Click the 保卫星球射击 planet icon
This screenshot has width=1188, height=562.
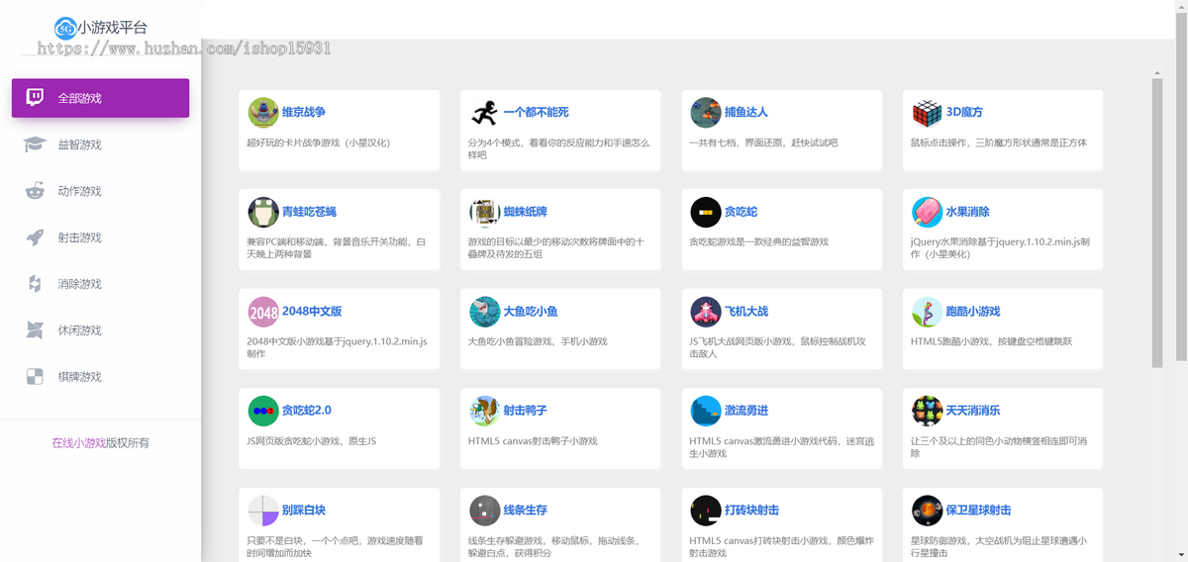(927, 511)
